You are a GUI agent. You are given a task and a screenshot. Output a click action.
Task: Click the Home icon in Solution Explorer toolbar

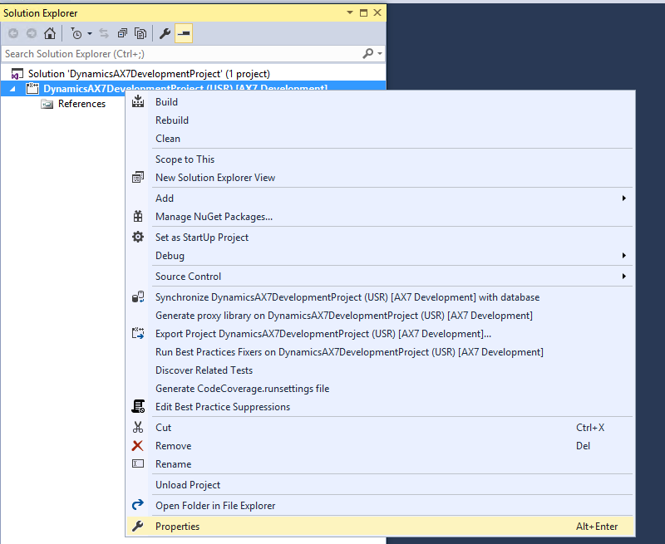(50, 33)
